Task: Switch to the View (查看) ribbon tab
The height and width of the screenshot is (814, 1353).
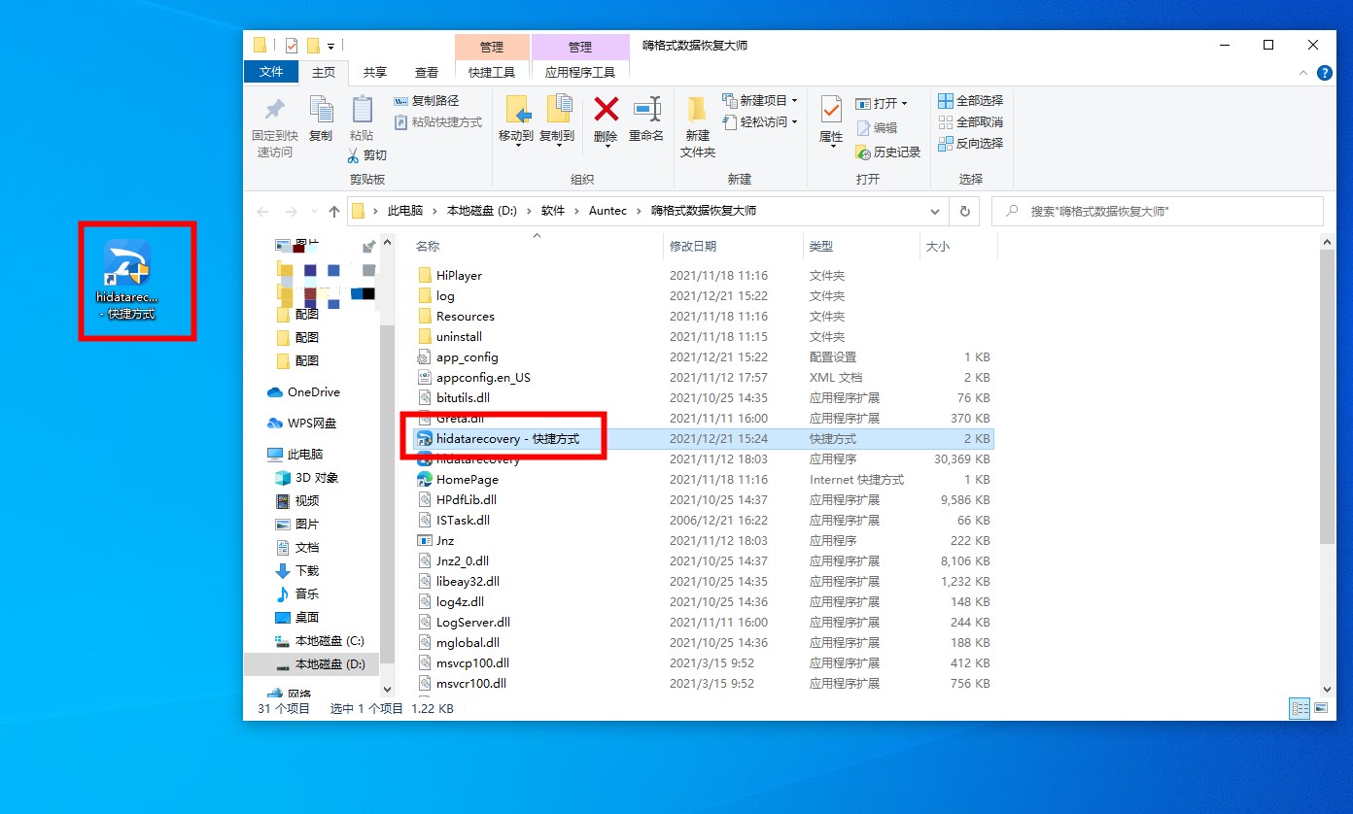Action: (x=427, y=72)
